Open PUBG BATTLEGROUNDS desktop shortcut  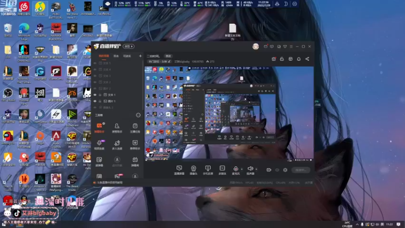pos(56,10)
